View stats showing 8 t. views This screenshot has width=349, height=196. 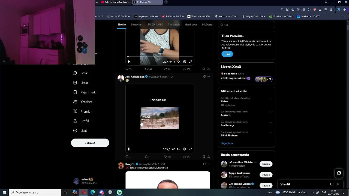coord(186,157)
